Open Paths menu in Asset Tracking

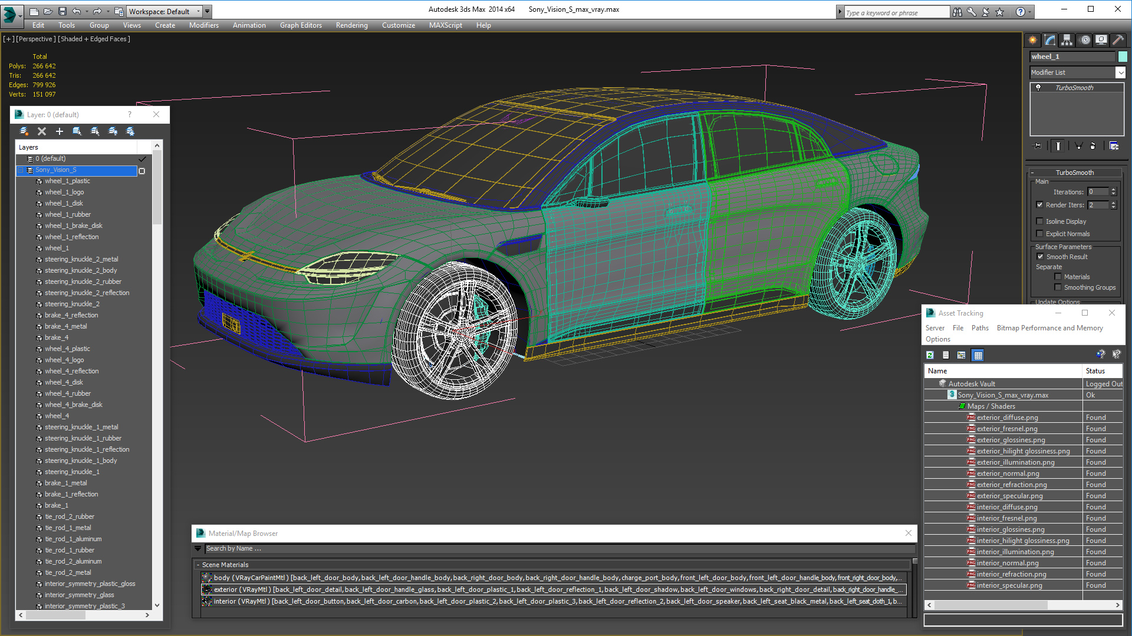(980, 328)
